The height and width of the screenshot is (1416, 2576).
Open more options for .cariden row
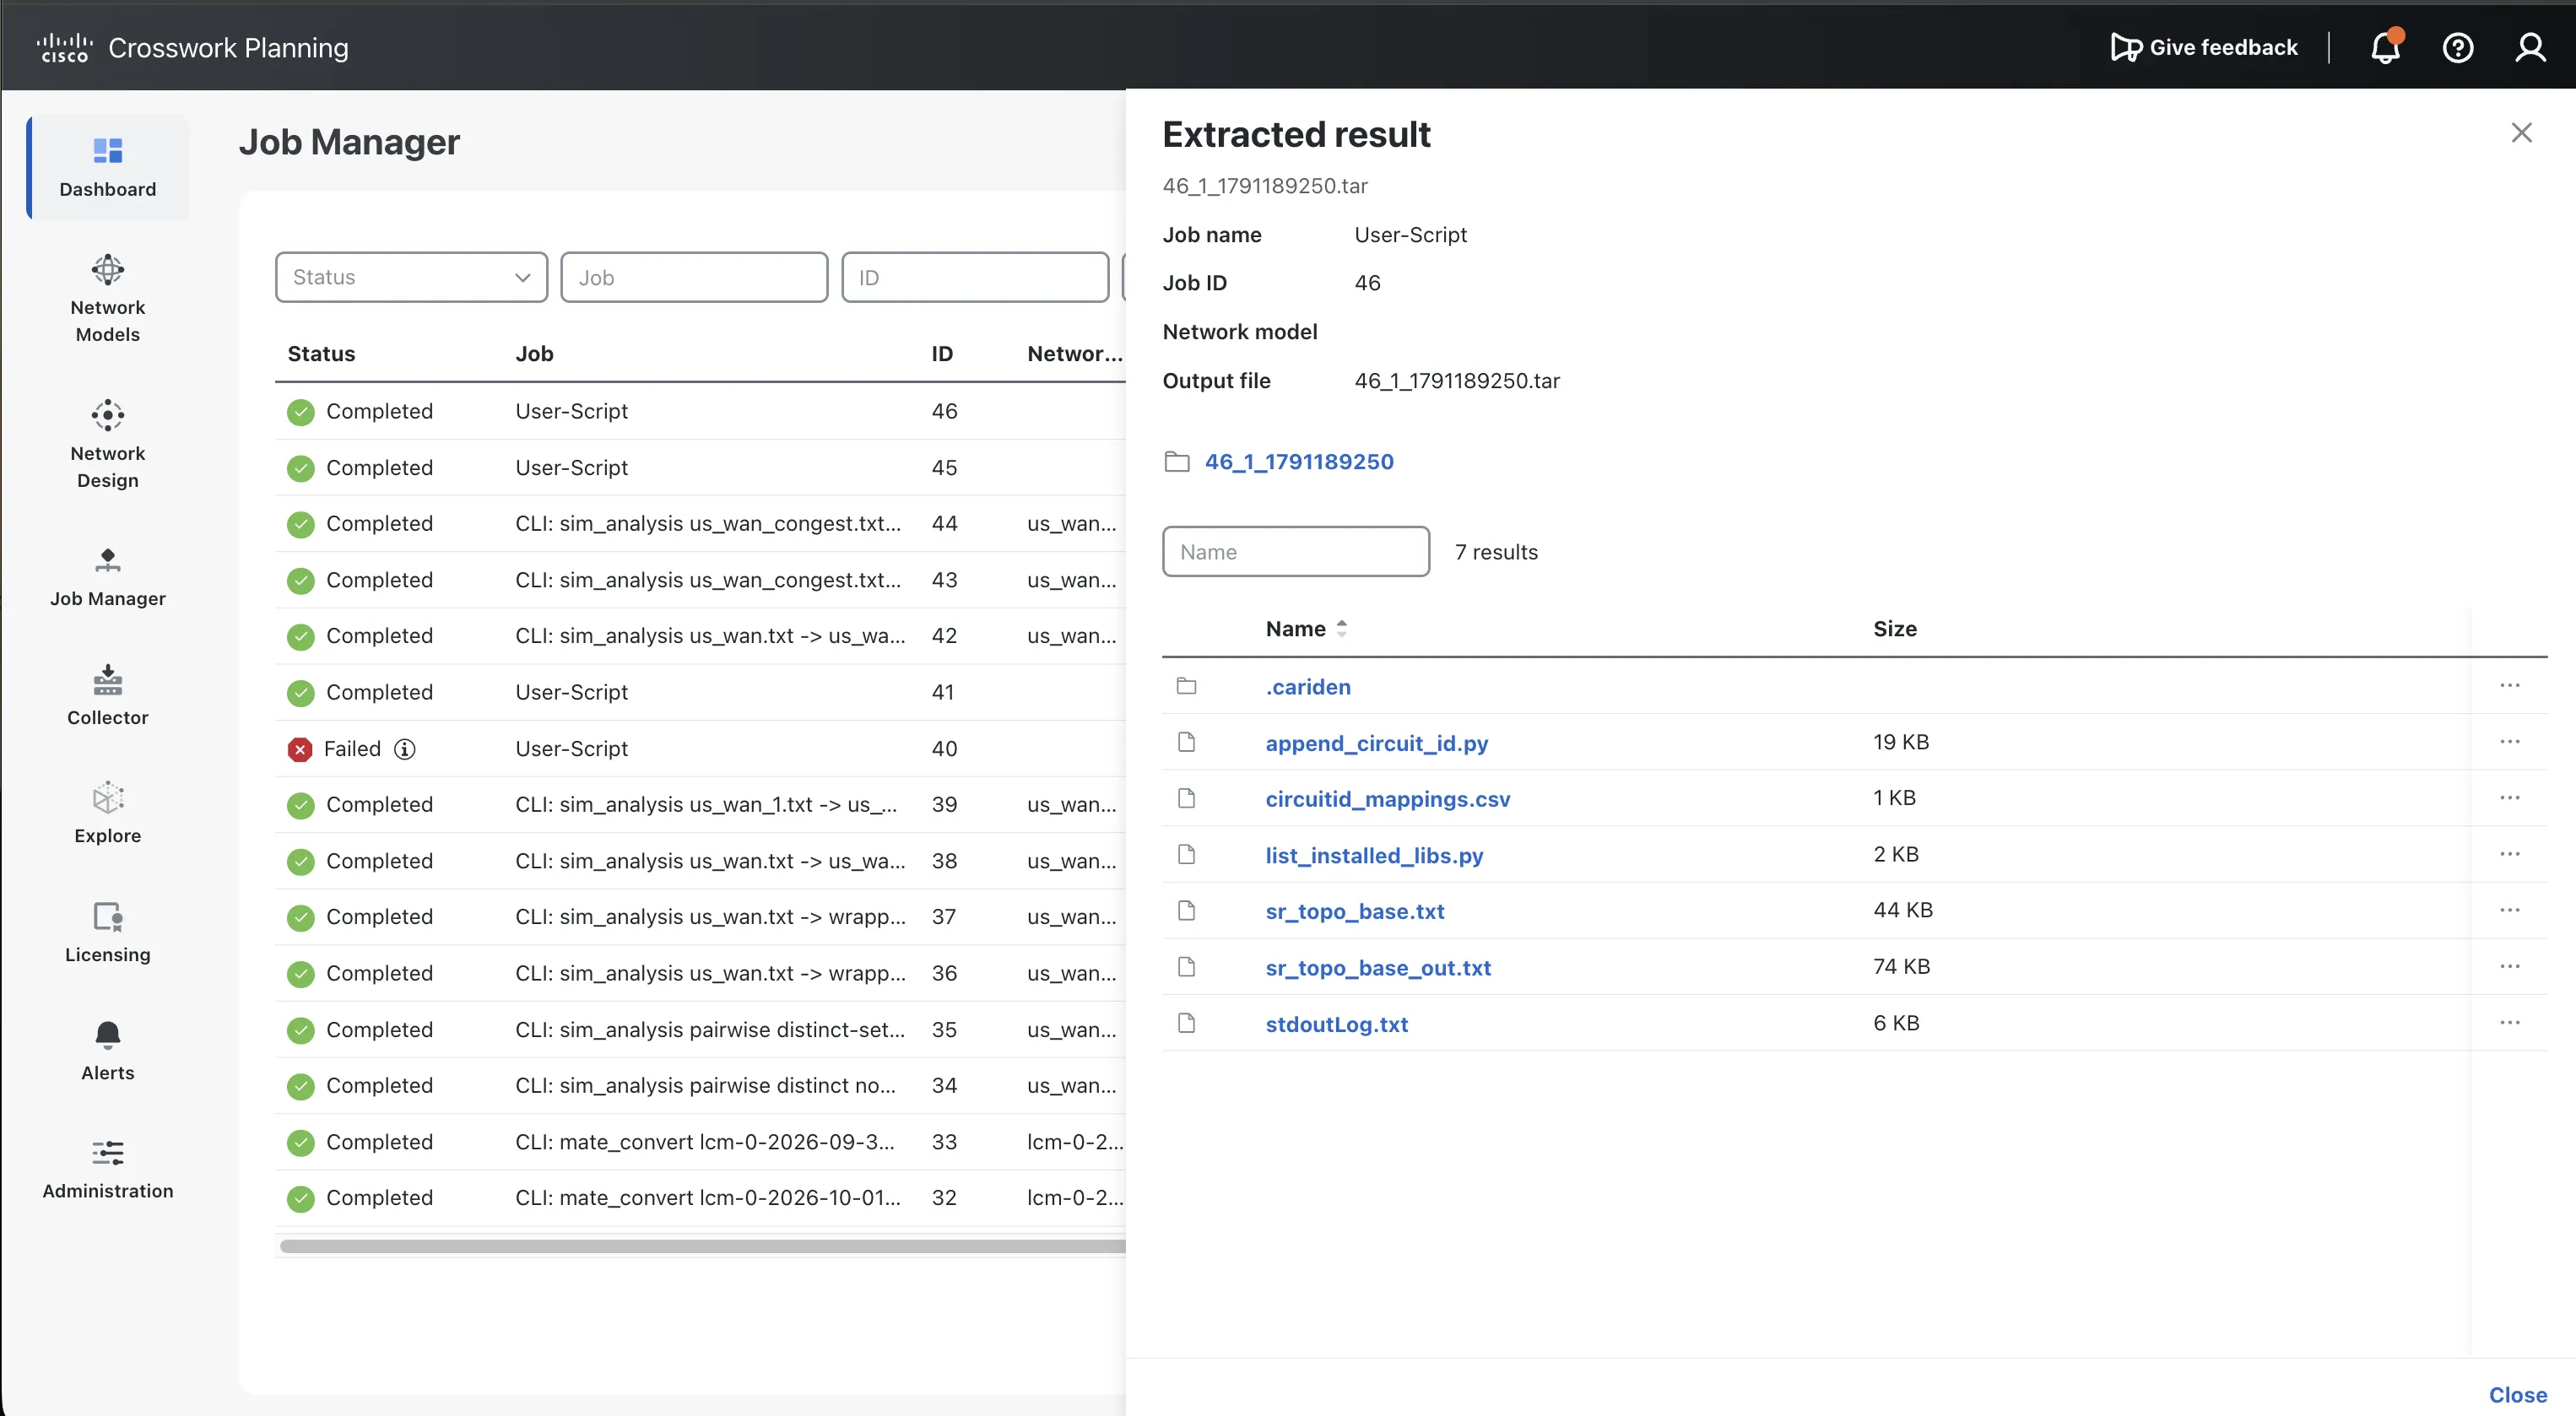click(2510, 686)
